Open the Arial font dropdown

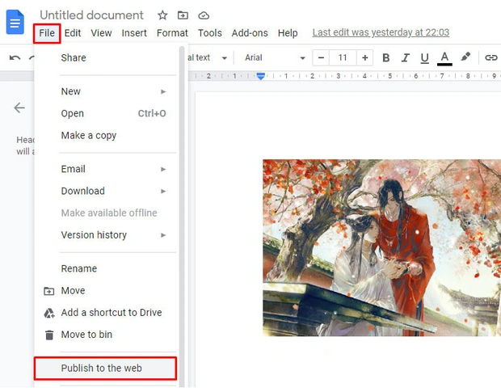(x=275, y=58)
